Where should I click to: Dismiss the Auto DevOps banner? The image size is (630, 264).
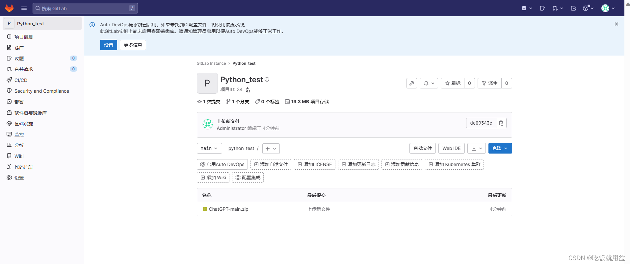617,24
